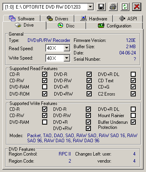The height and width of the screenshot is (172, 146).
Task: Toggle CD-R write feature checkbox
Action: pos(44,109)
